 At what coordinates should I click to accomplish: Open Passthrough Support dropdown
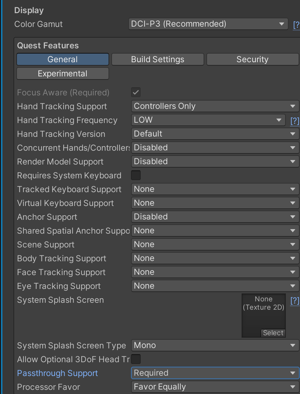click(215, 373)
